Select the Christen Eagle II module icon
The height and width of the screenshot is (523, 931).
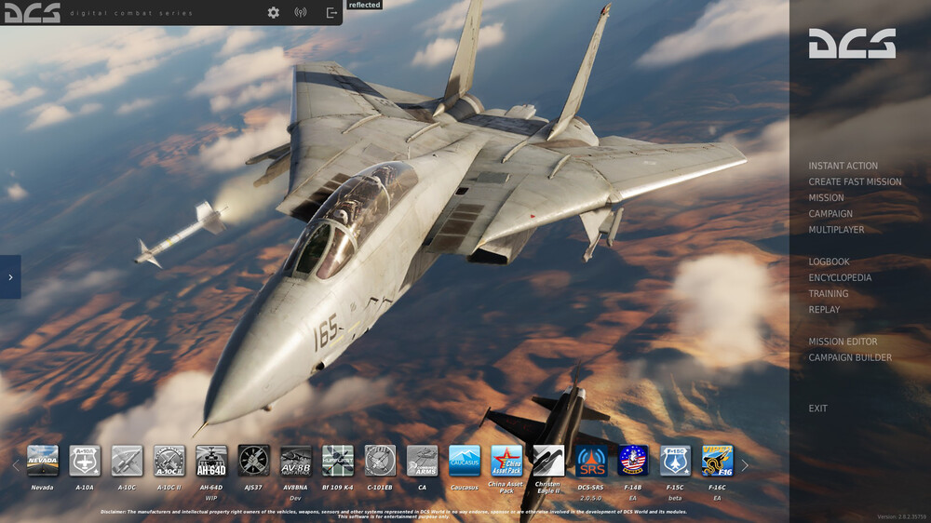[548, 461]
